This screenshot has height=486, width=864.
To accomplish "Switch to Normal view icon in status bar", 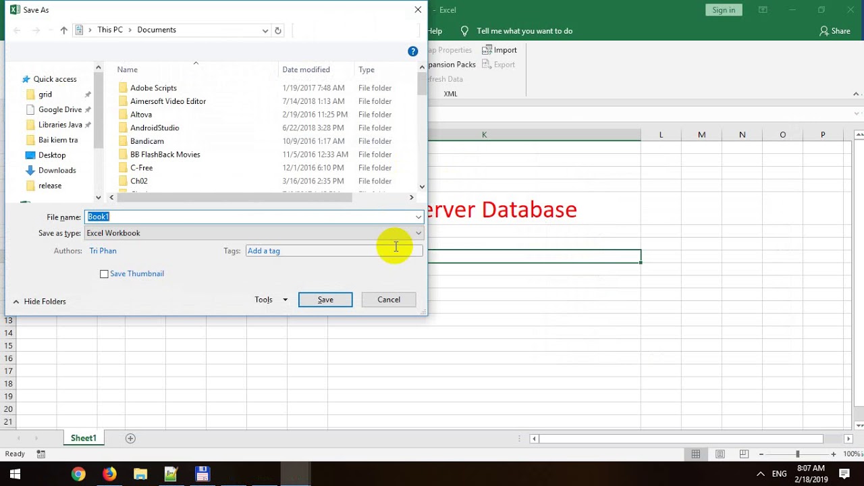I will click(x=696, y=454).
